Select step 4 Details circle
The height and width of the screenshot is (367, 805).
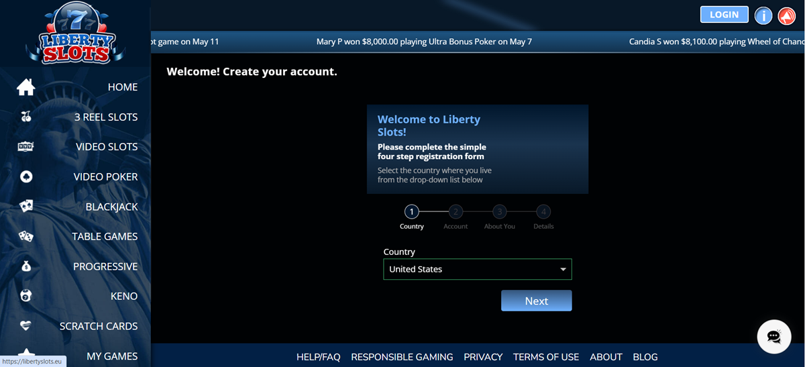point(544,212)
